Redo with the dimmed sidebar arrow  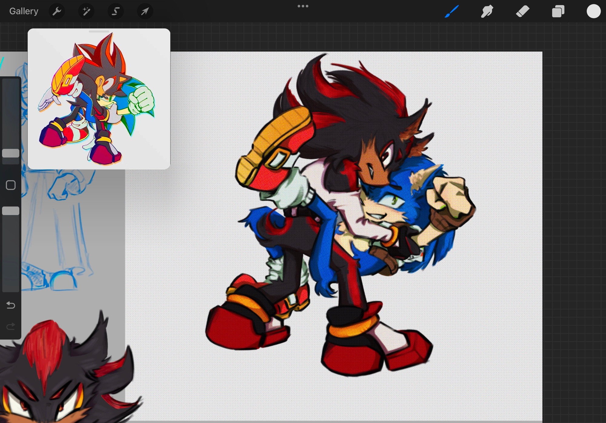point(11,326)
